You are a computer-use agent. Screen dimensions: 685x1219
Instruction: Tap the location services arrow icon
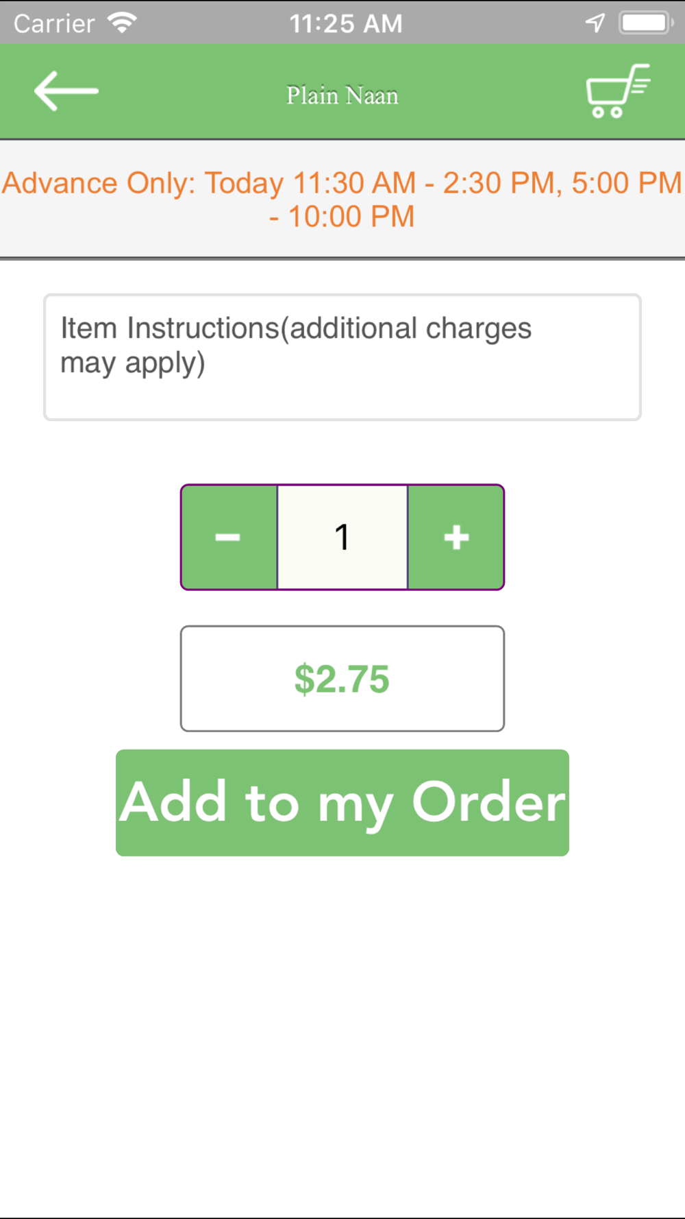click(595, 23)
